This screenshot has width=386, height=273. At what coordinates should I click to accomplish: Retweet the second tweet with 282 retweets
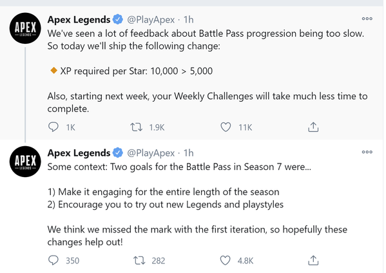139,261
